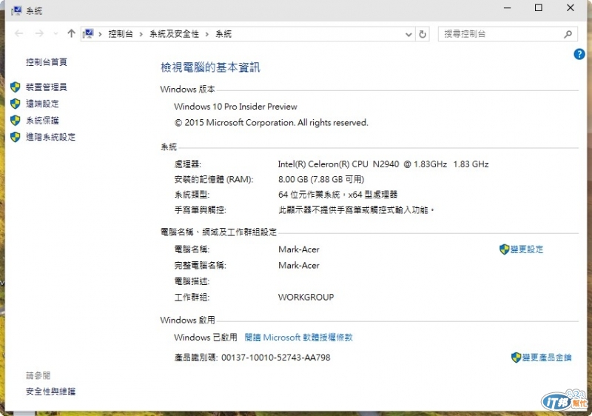Click the 2015 Microsoft Corporation copyright line
This screenshot has height=416, width=592.
click(x=271, y=123)
